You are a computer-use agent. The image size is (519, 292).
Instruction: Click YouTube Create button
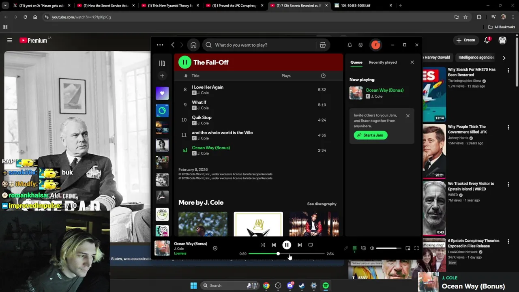click(465, 40)
